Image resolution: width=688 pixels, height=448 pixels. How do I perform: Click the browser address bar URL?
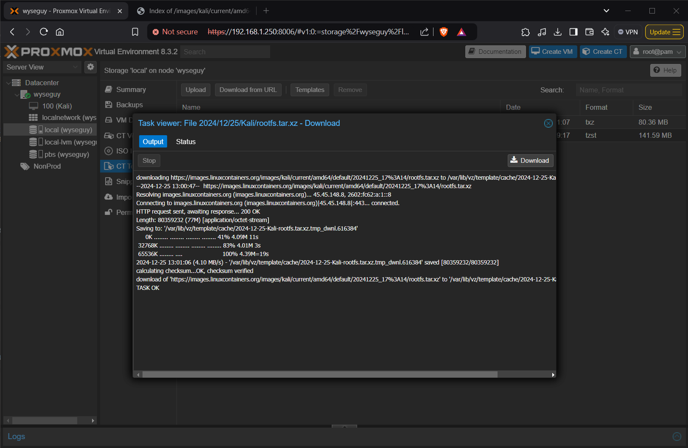tap(308, 32)
